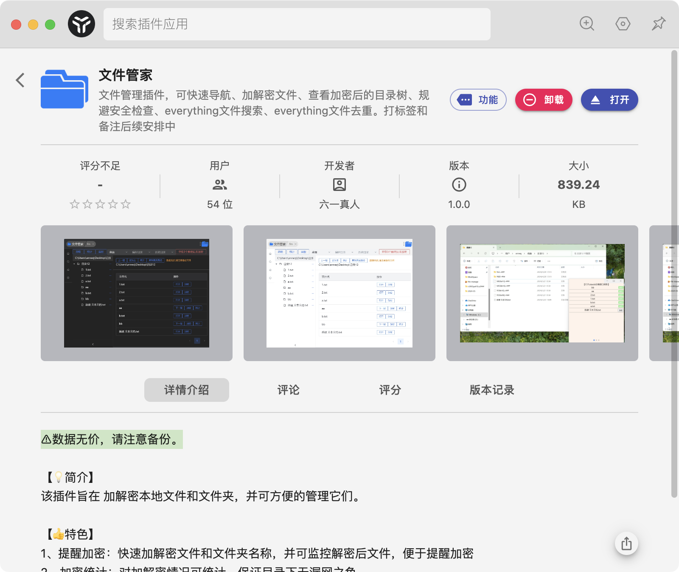The height and width of the screenshot is (572, 679).
Task: Click the 数据无价，请注意备份 notice
Action: tap(112, 439)
